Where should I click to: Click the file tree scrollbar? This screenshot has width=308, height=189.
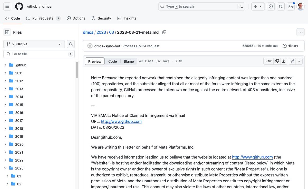pyautogui.click(x=77, y=70)
